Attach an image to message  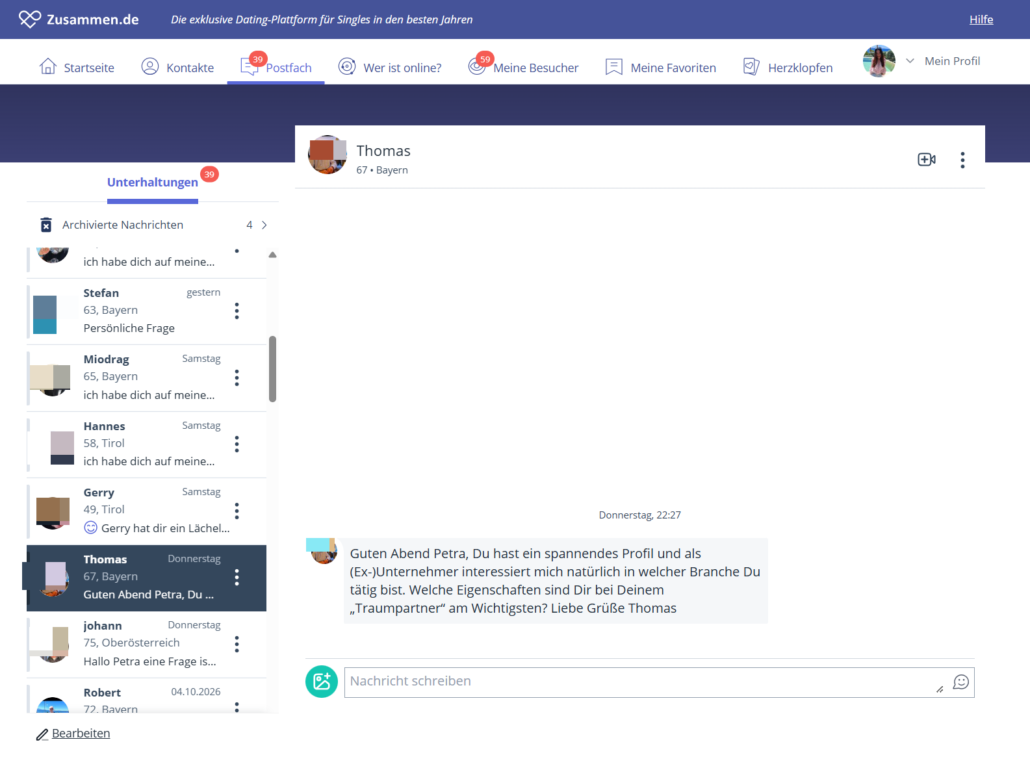click(322, 682)
